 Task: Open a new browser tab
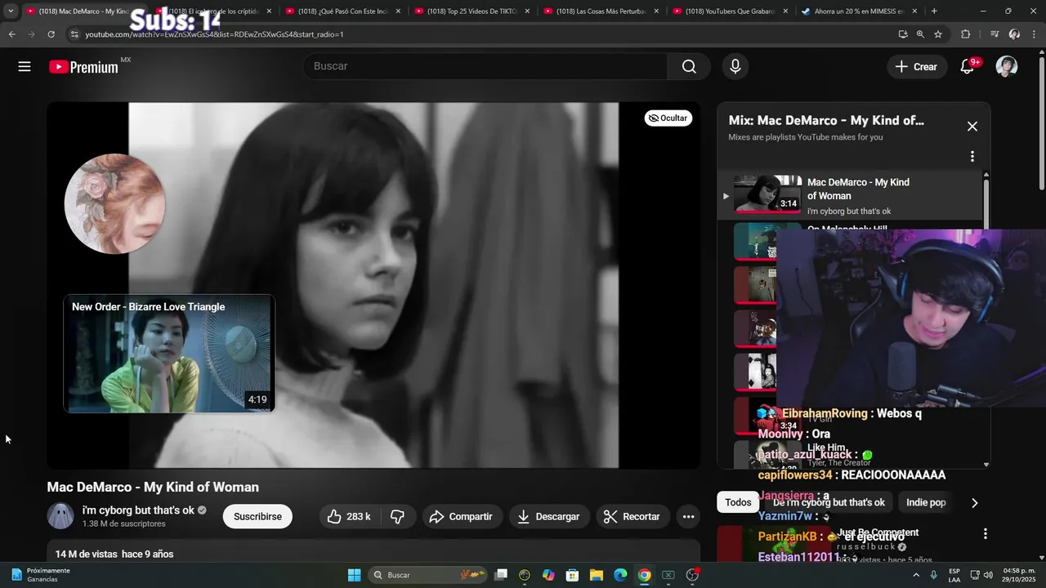pyautogui.click(x=934, y=11)
